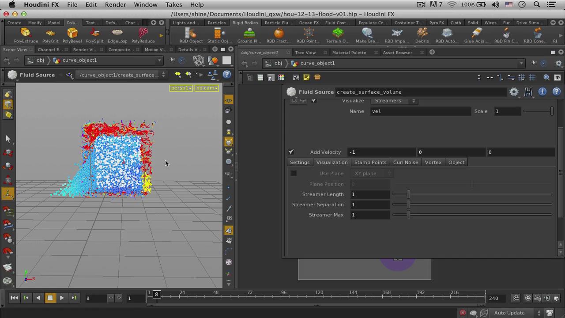Open the sticky note icon in network toolbar
565x318 pixels.
pyautogui.click(x=306, y=77)
